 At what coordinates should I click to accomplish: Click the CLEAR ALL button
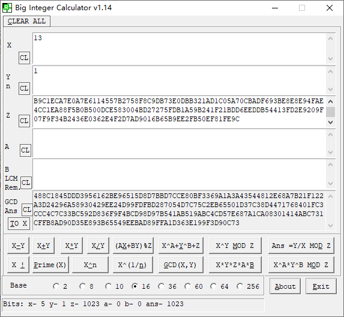[x=26, y=21]
